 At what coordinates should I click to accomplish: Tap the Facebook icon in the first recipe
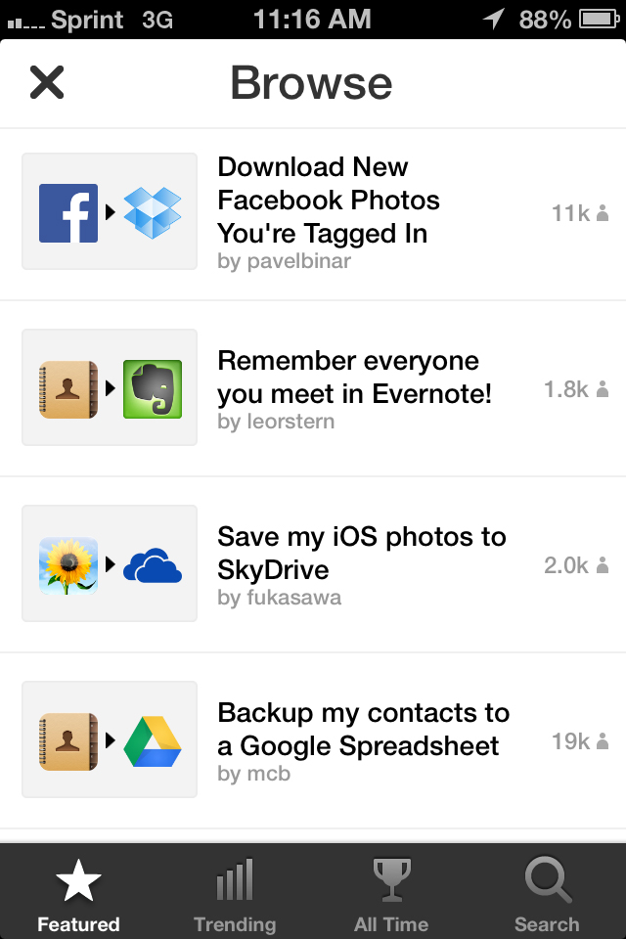pos(68,213)
